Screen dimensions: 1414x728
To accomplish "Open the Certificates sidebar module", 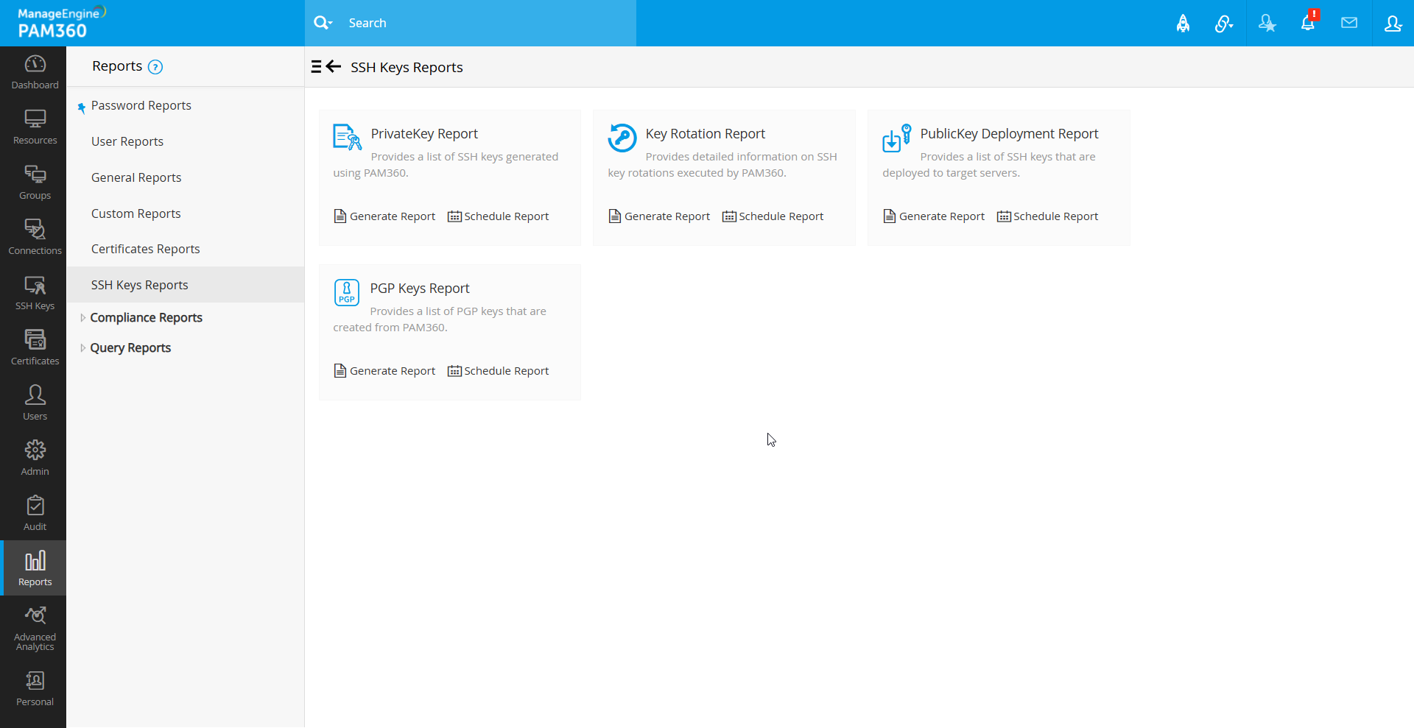I will pos(35,348).
